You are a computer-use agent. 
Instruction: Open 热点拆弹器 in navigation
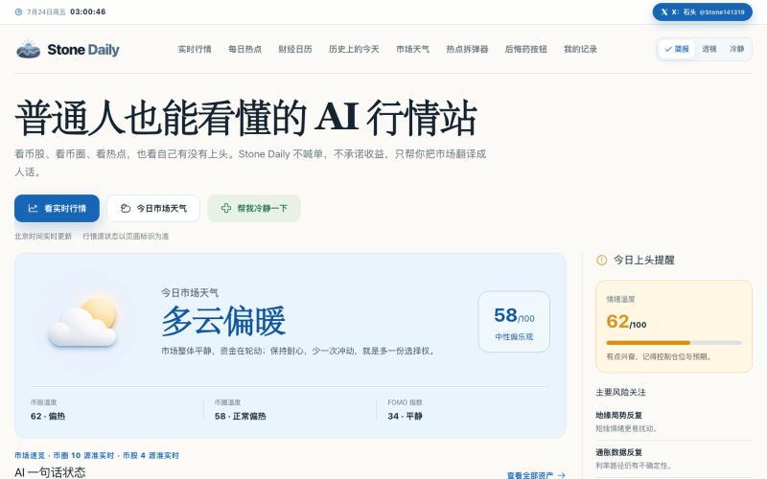click(x=467, y=49)
